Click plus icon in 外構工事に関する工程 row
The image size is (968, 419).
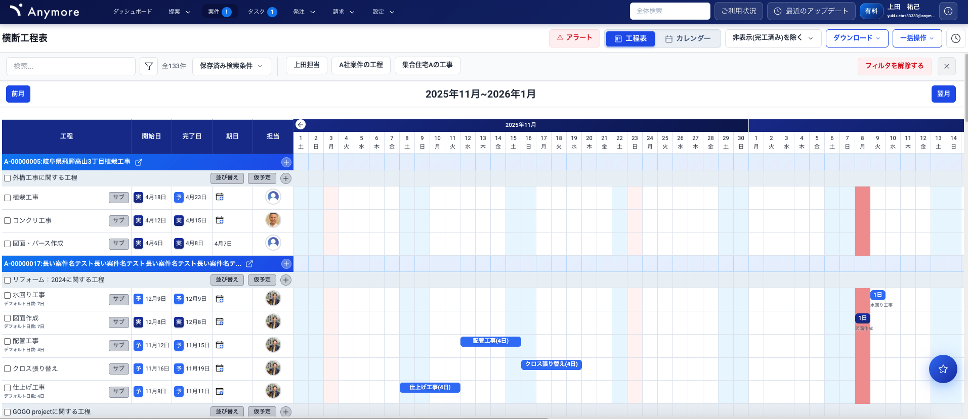click(286, 178)
